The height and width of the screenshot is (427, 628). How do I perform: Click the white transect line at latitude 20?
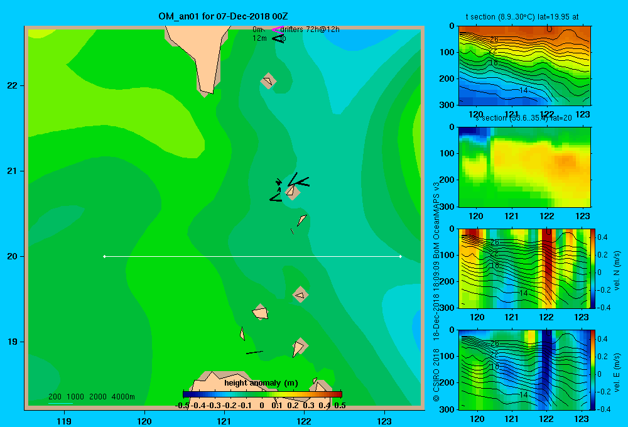coord(252,256)
